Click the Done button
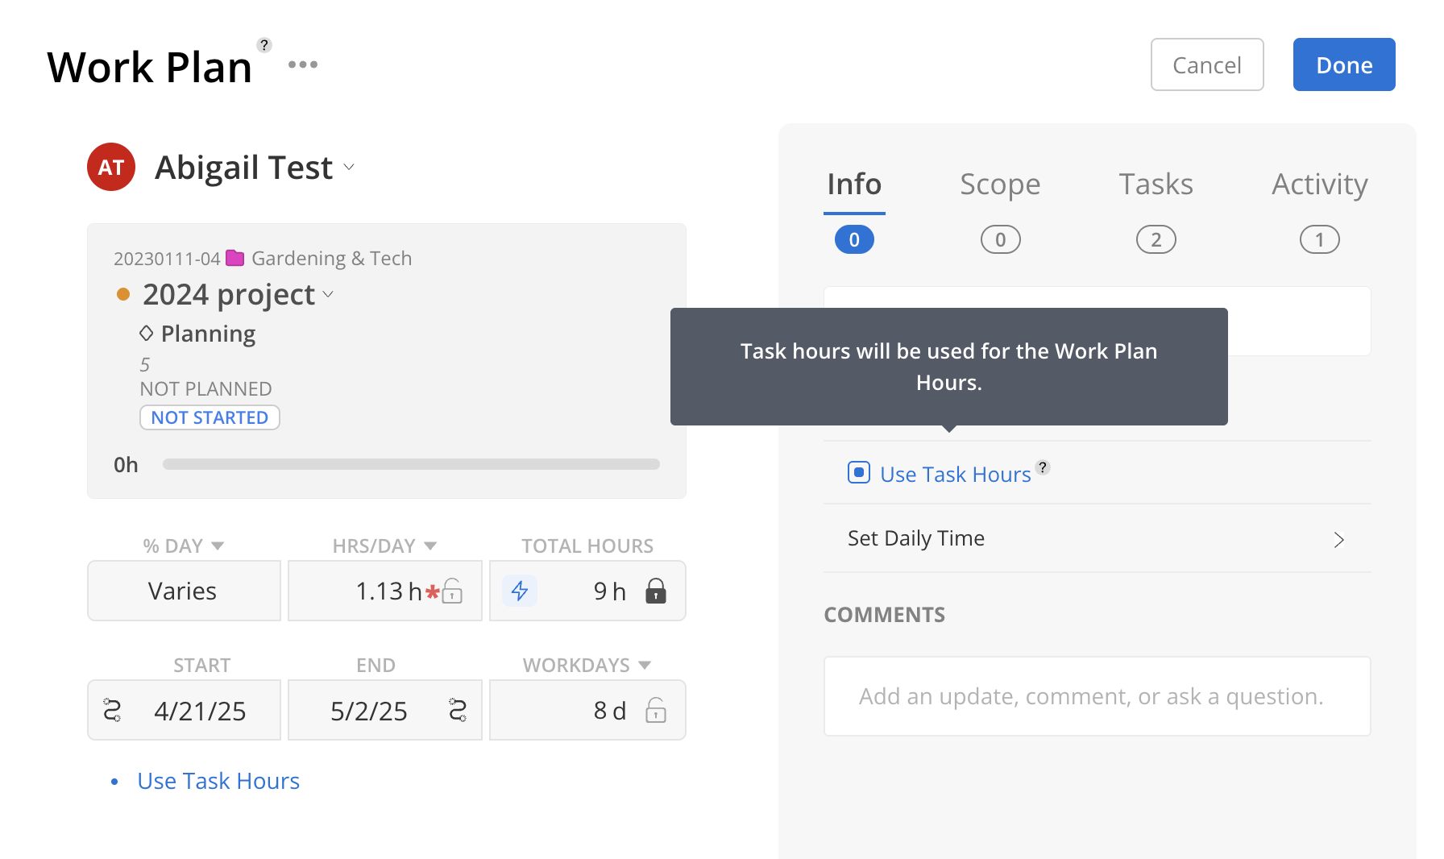Viewport: 1444px width, 859px height. pyautogui.click(x=1344, y=64)
